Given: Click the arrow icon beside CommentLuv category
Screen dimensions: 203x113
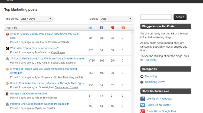Looking at the screenshot, I should pyautogui.click(x=142, y=82).
